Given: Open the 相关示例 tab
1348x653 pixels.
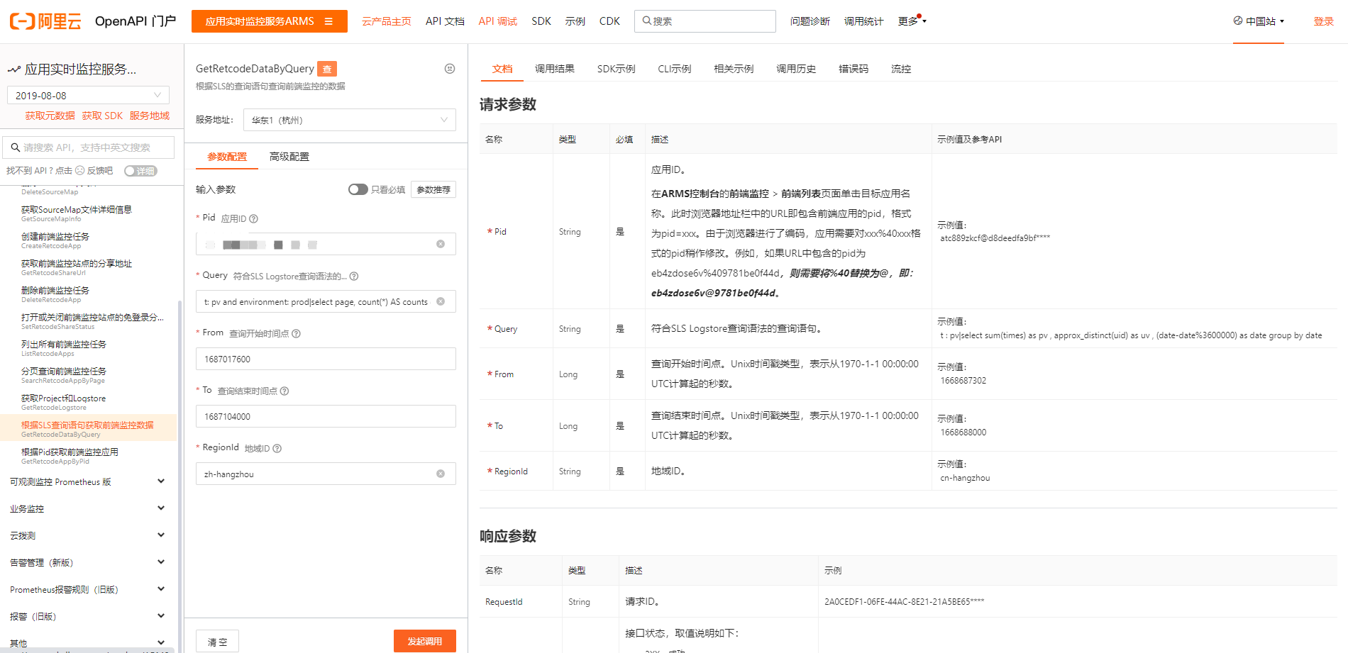Looking at the screenshot, I should pos(734,69).
